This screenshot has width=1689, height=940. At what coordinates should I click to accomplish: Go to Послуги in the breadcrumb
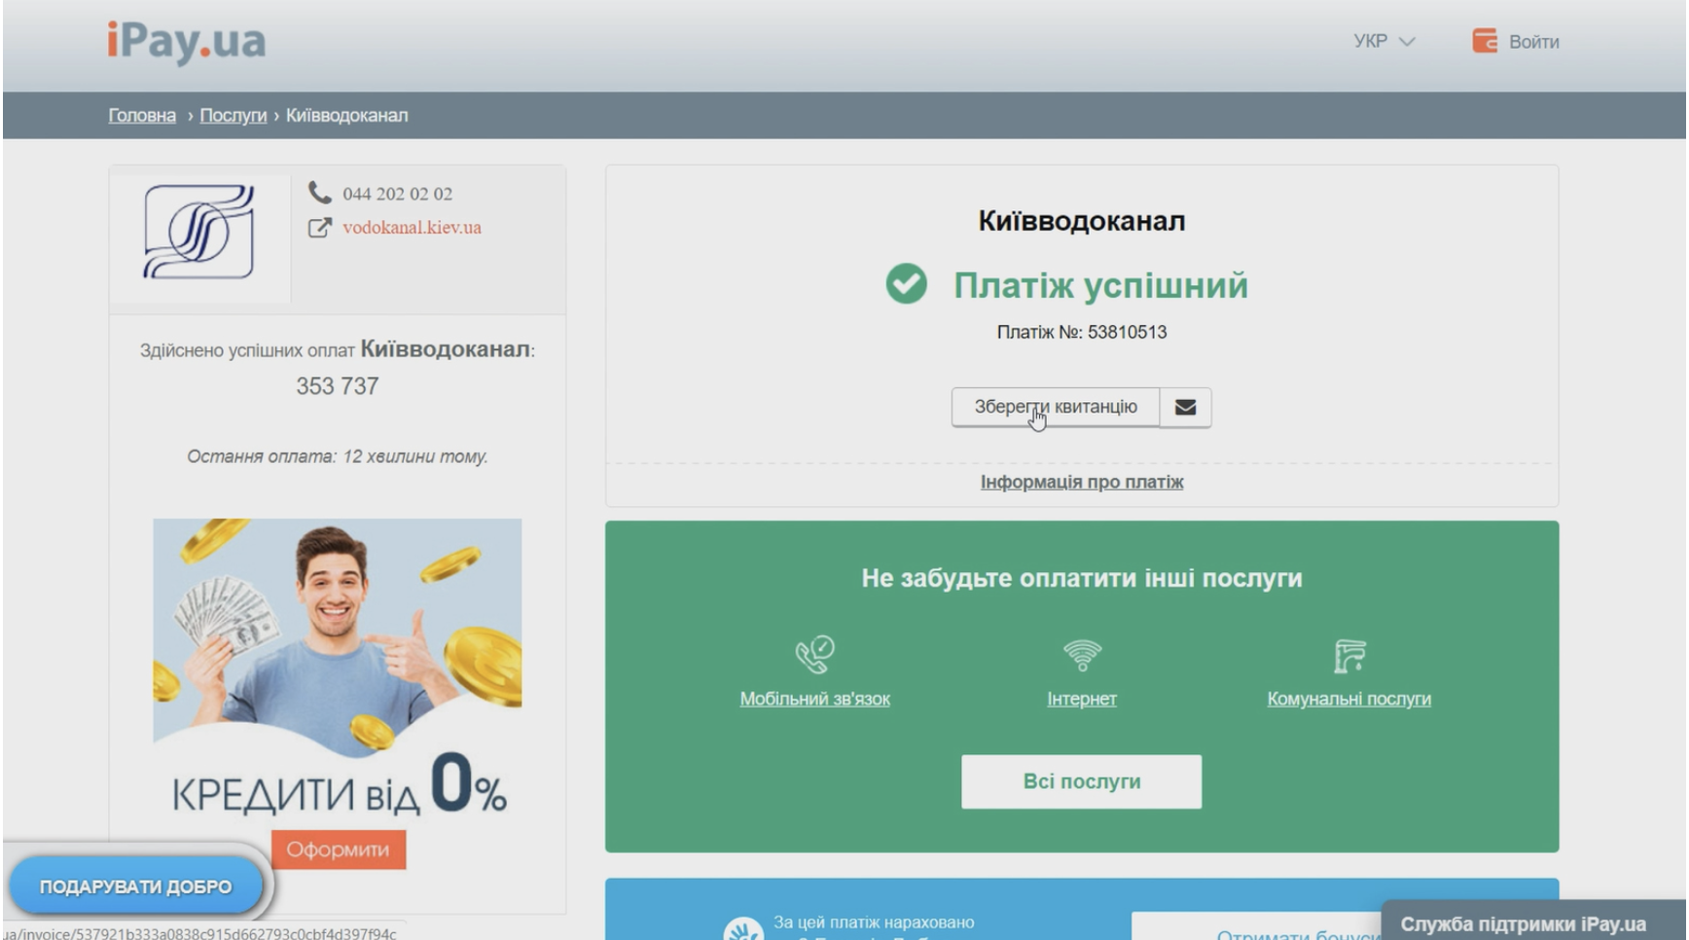tap(234, 115)
